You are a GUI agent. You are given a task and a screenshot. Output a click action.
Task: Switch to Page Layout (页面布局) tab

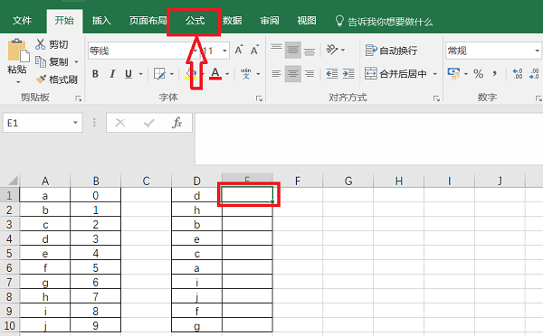pyautogui.click(x=148, y=21)
